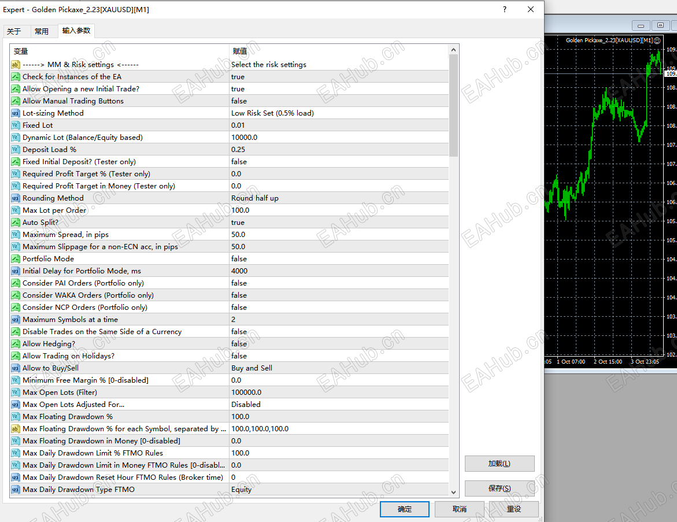Click the icon beside Allow Manual Trading Buttons
The height and width of the screenshot is (522, 677).
coord(16,101)
